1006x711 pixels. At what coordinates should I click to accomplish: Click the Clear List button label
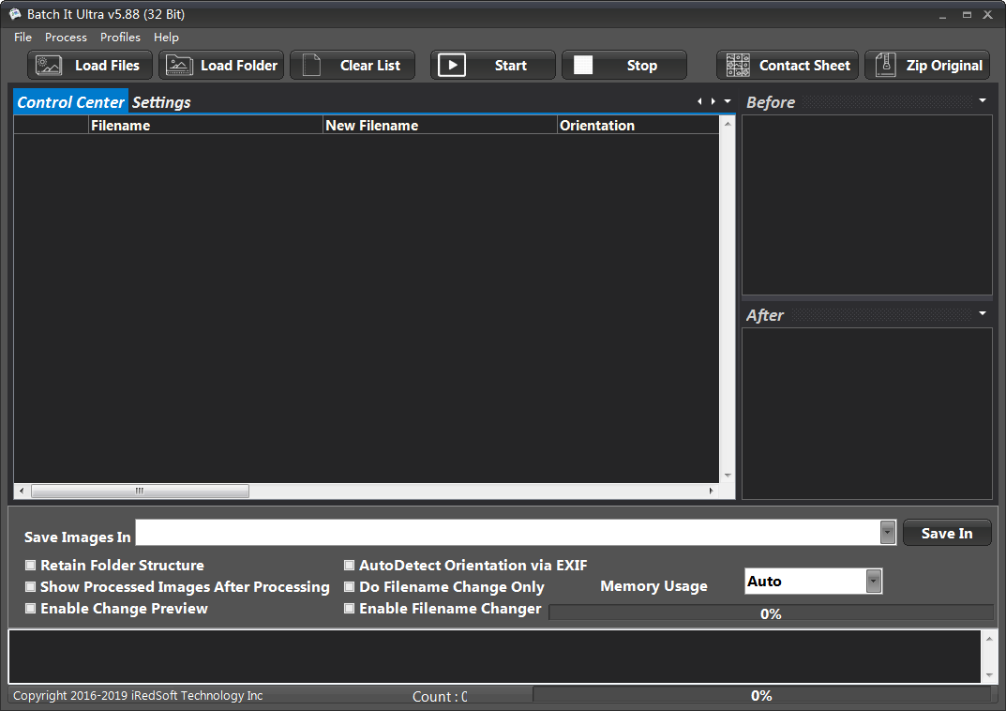370,66
